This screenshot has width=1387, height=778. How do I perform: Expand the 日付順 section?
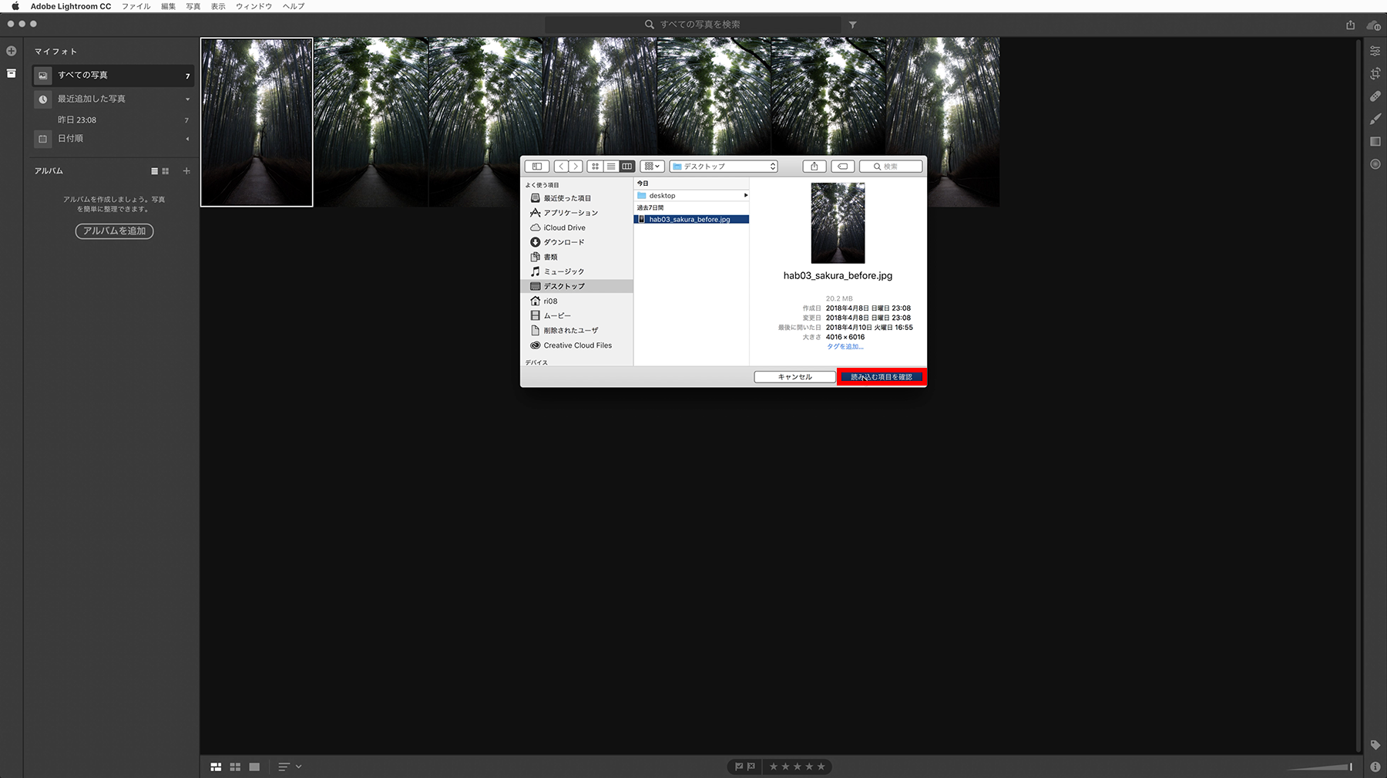tap(187, 139)
